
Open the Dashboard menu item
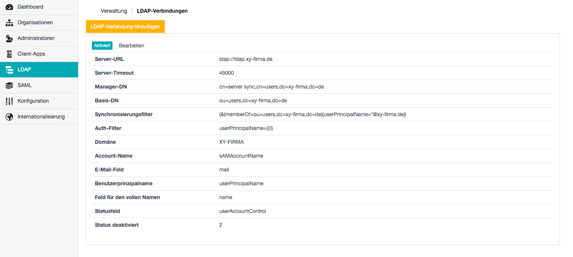(39, 7)
